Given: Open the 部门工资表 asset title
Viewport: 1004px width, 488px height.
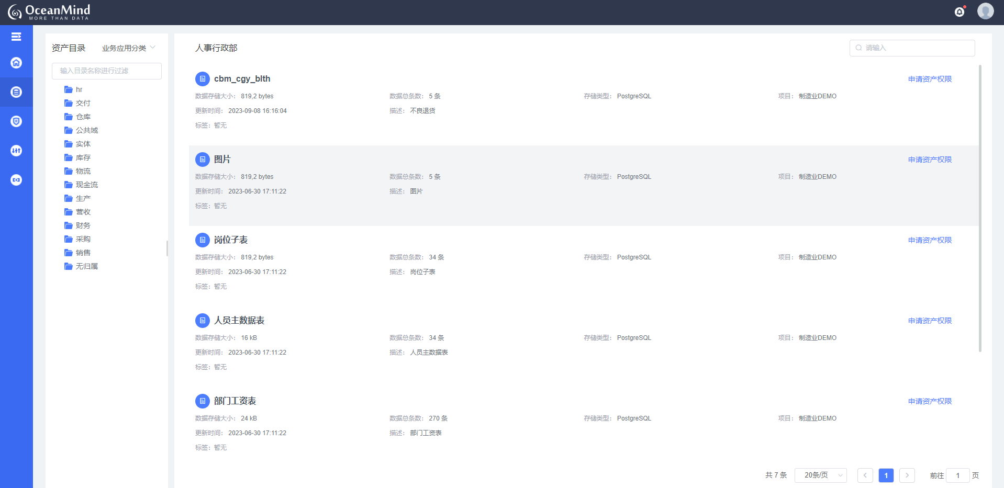Looking at the screenshot, I should click(235, 401).
